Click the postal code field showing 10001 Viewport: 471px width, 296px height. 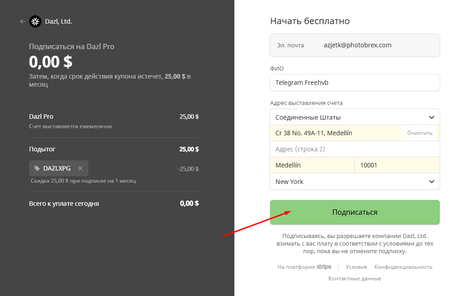(397, 165)
